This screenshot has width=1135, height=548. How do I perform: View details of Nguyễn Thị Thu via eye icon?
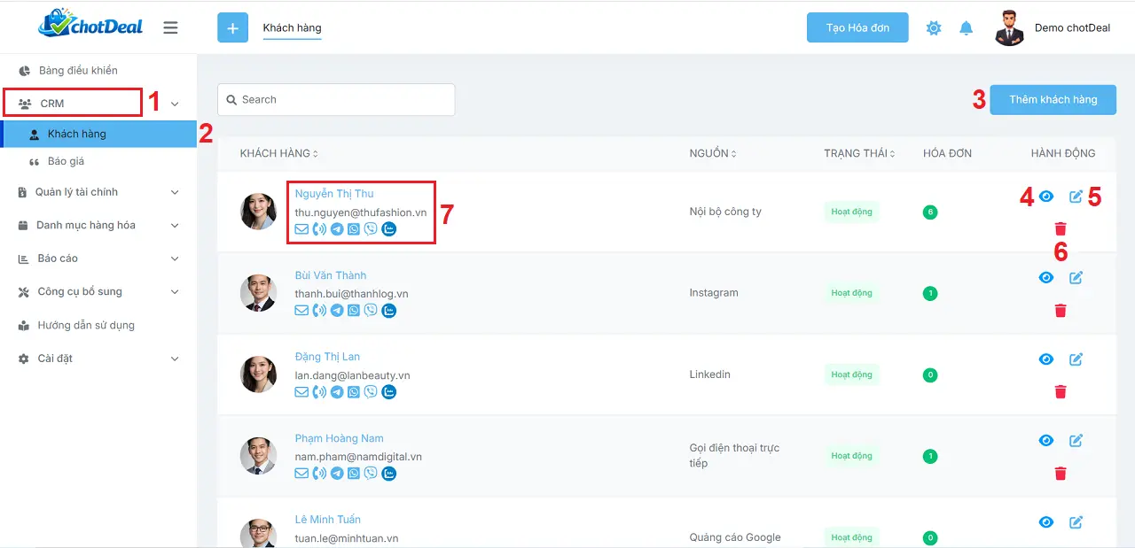coord(1046,197)
